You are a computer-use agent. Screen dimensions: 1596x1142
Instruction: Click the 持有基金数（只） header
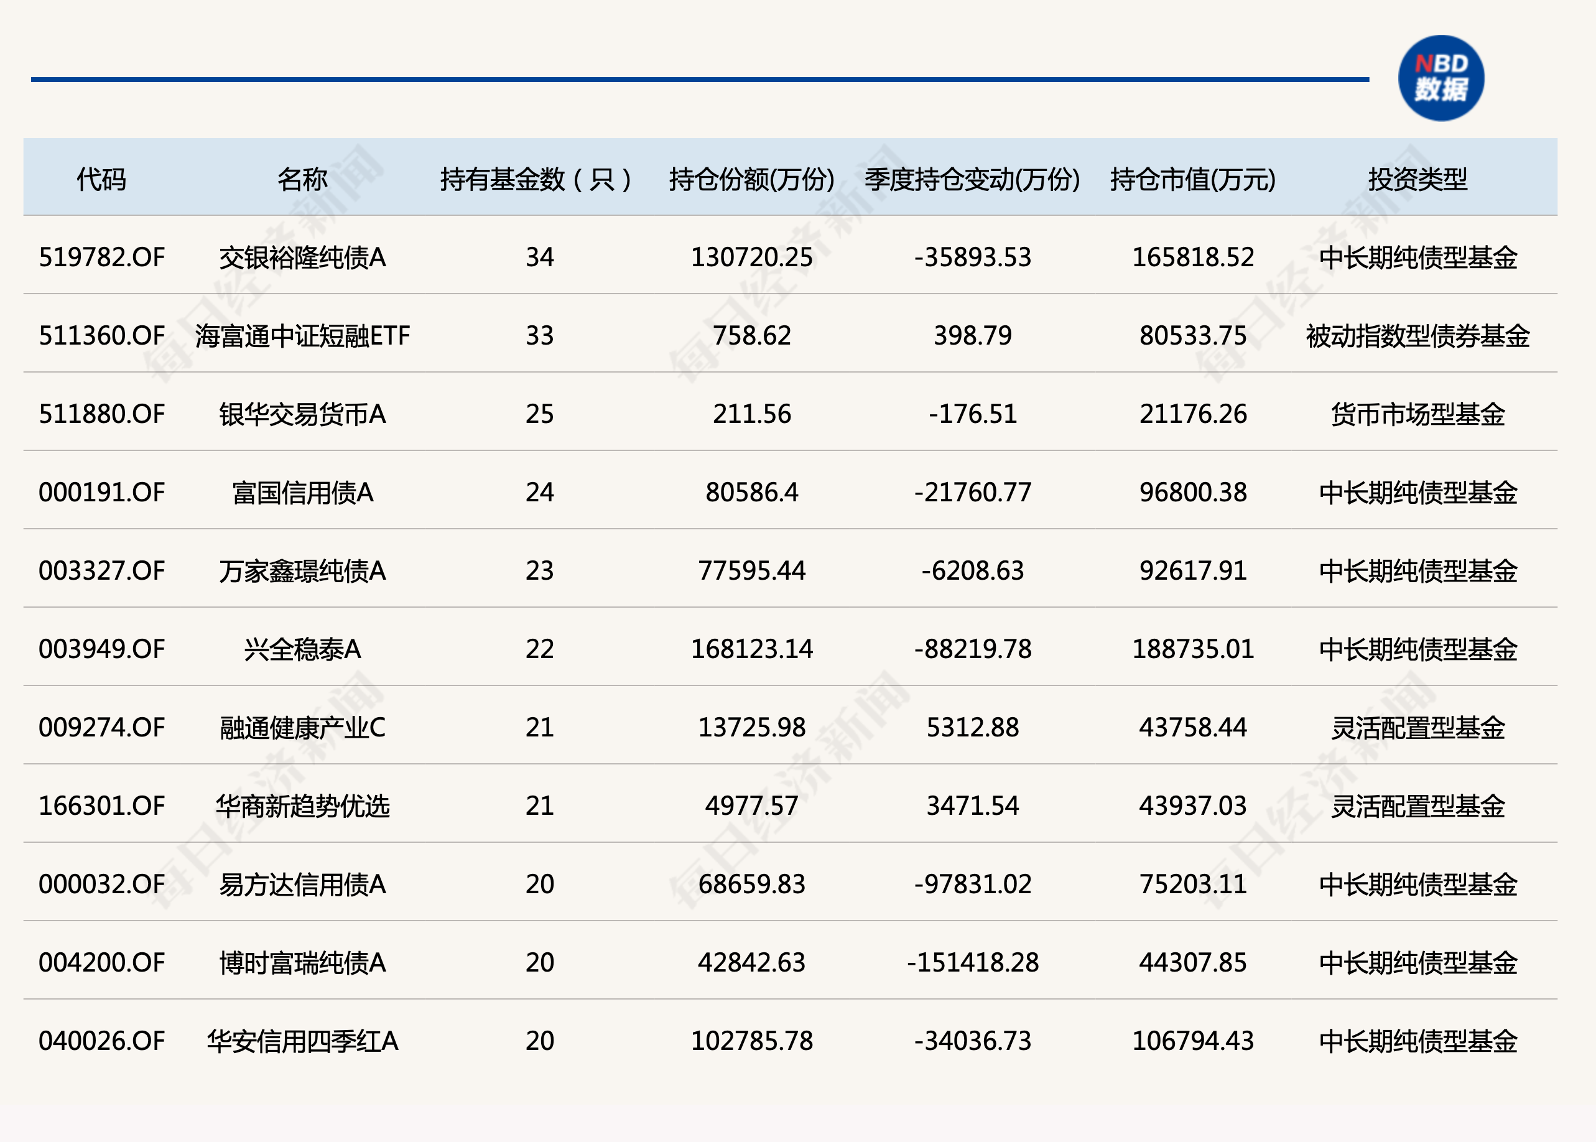click(536, 179)
